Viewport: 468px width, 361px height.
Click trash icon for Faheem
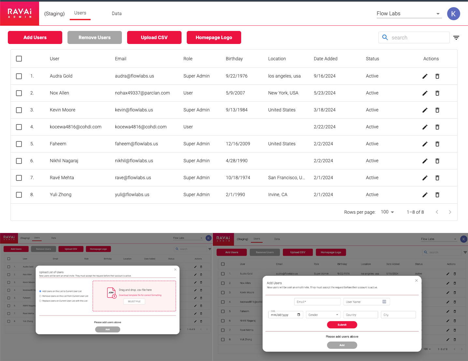click(x=437, y=144)
